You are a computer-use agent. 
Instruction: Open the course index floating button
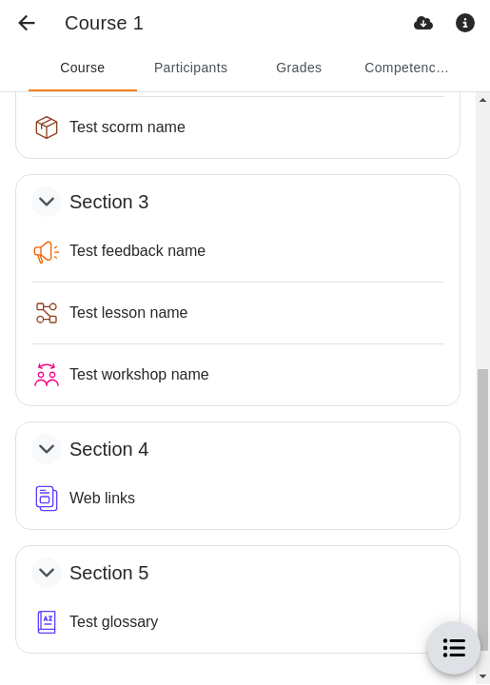click(454, 648)
